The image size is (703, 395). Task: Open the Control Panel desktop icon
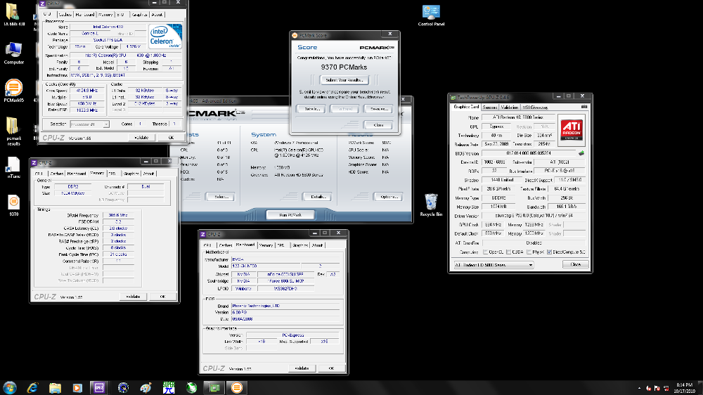click(x=431, y=15)
